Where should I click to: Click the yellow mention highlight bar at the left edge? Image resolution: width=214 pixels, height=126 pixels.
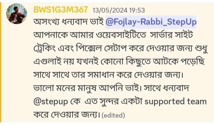1,62
